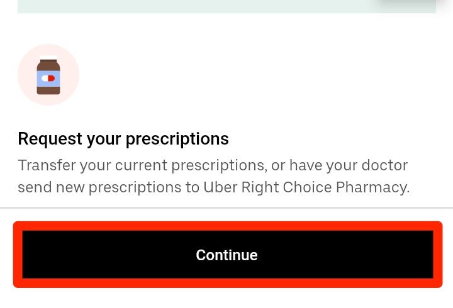Click the brown base of the pill bottle
Viewport: 453px width, 308px height.
(x=48, y=90)
